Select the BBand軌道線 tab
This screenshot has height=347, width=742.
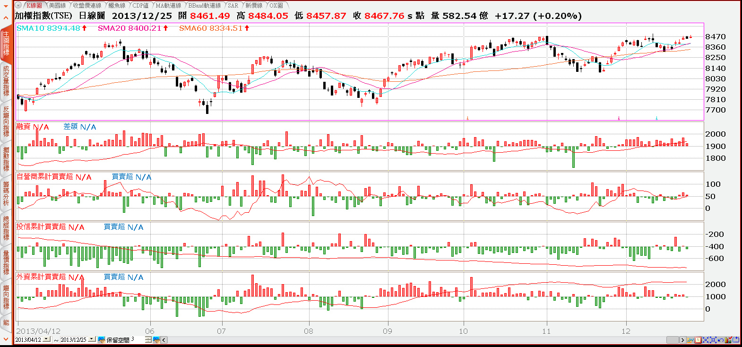[x=205, y=5]
